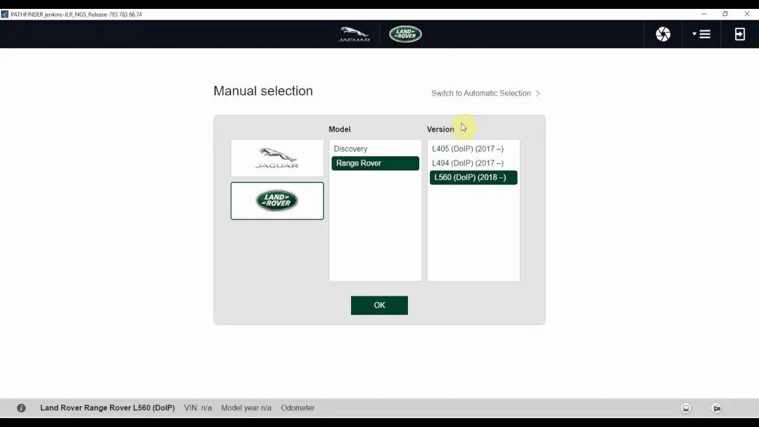The height and width of the screenshot is (427, 759).
Task: Select the Land Rover brand tile
Action: [277, 200]
